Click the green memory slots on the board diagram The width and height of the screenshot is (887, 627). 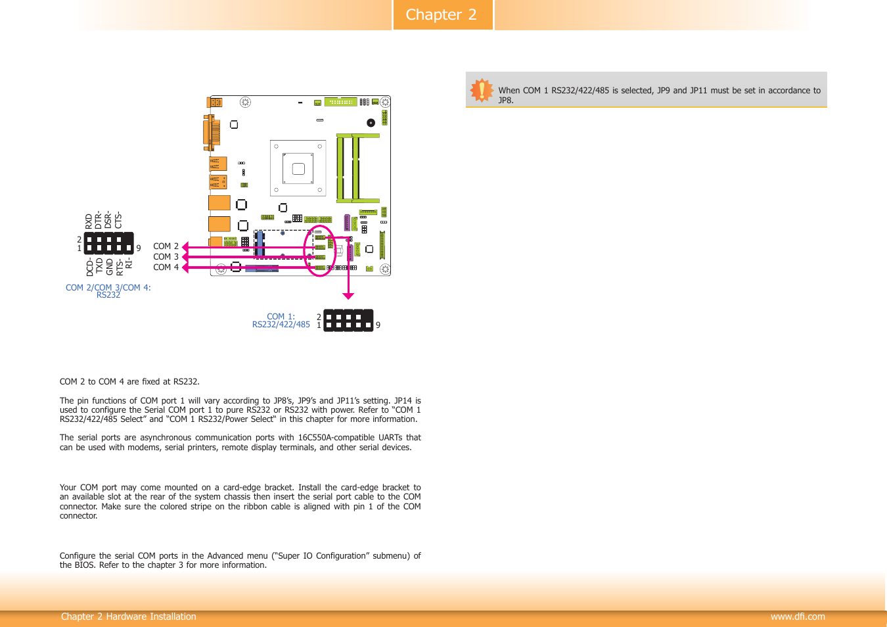point(358,168)
